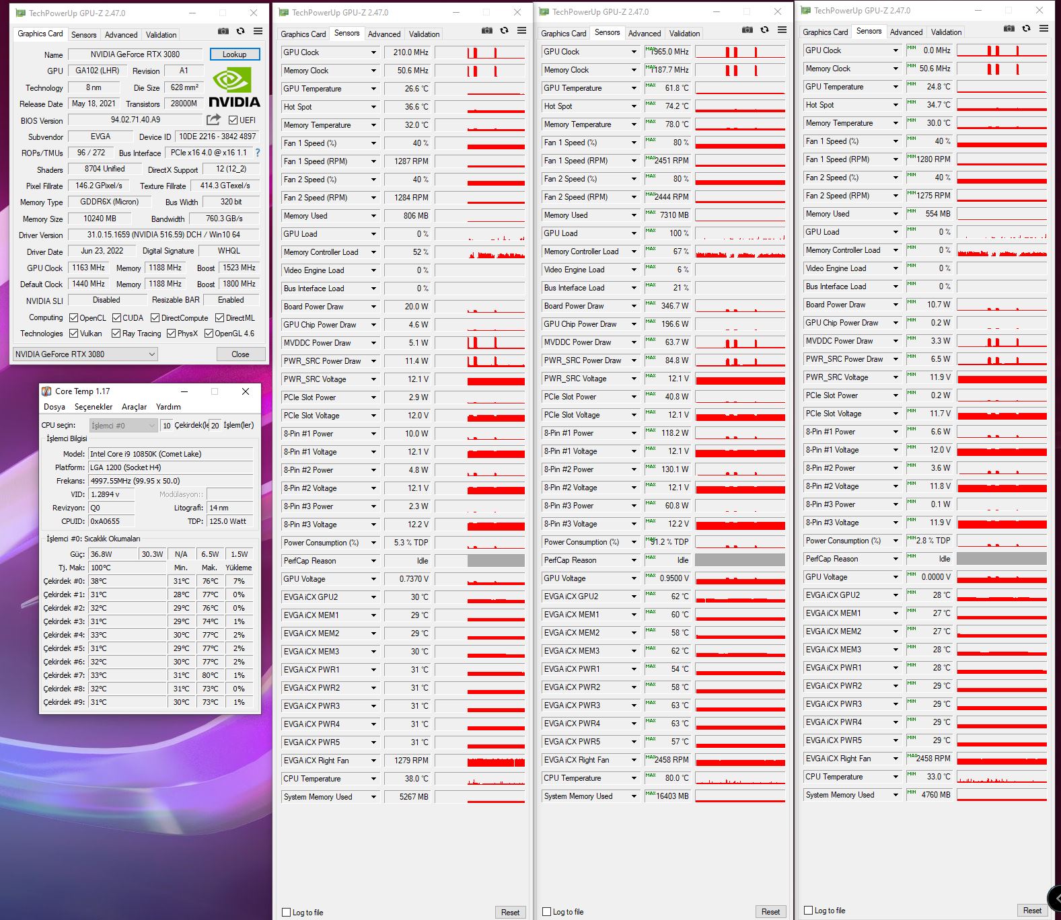The image size is (1061, 920).
Task: Open Core Temp Yardım menu
Action: (168, 408)
